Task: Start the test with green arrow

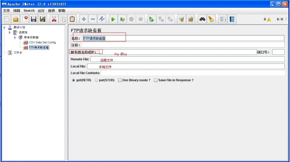Action: [113, 19]
